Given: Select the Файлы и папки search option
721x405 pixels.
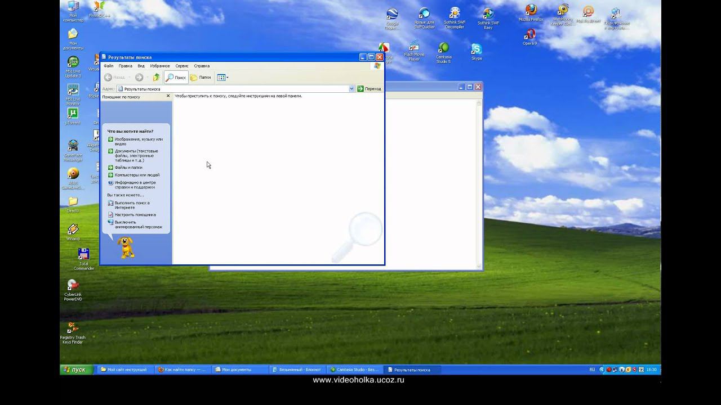Looking at the screenshot, I should (x=125, y=167).
